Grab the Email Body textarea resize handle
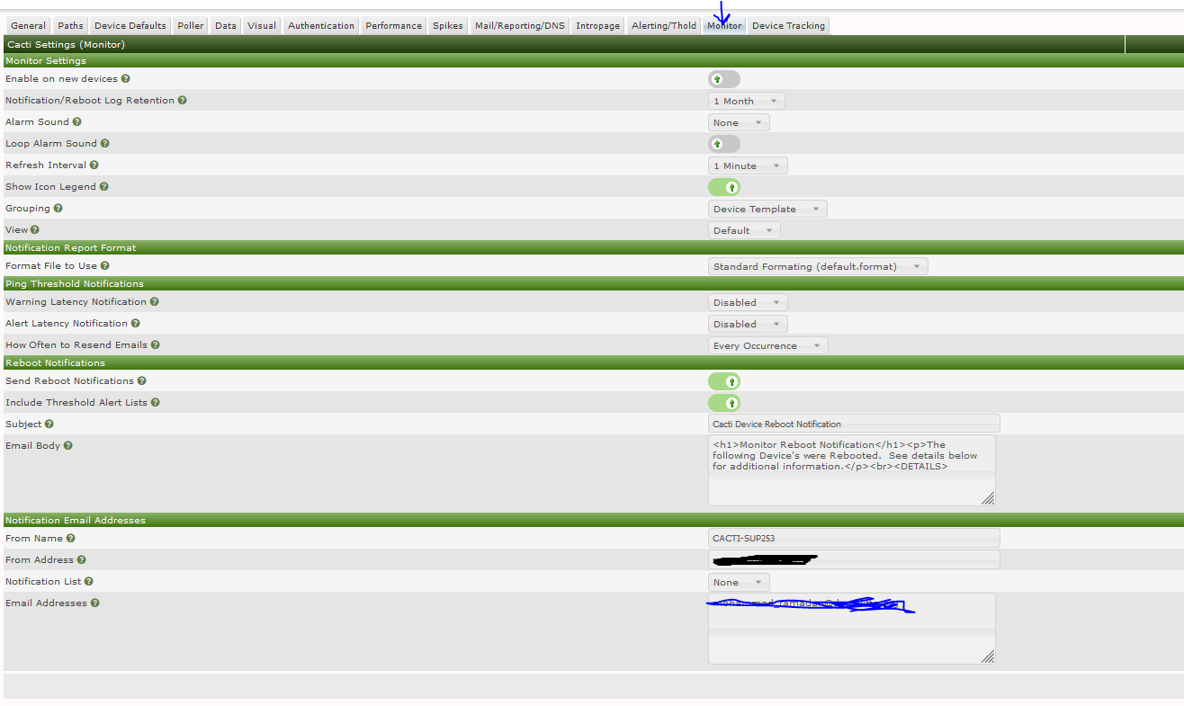Viewport: 1184px width, 706px height. click(x=988, y=498)
